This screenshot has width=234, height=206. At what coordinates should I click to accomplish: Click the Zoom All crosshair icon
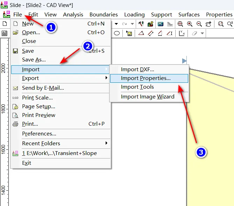point(180,24)
